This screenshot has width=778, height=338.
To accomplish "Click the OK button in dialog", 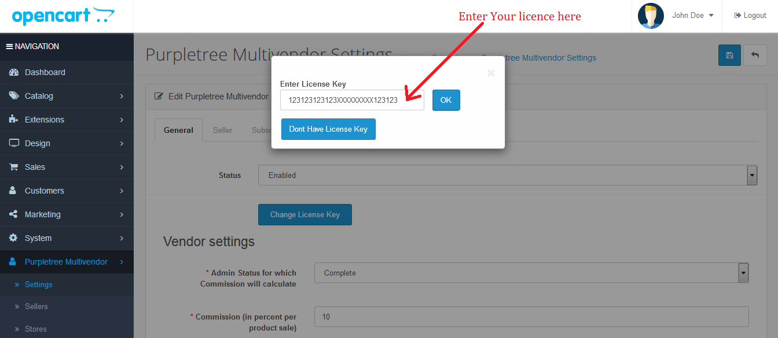I will coord(446,100).
